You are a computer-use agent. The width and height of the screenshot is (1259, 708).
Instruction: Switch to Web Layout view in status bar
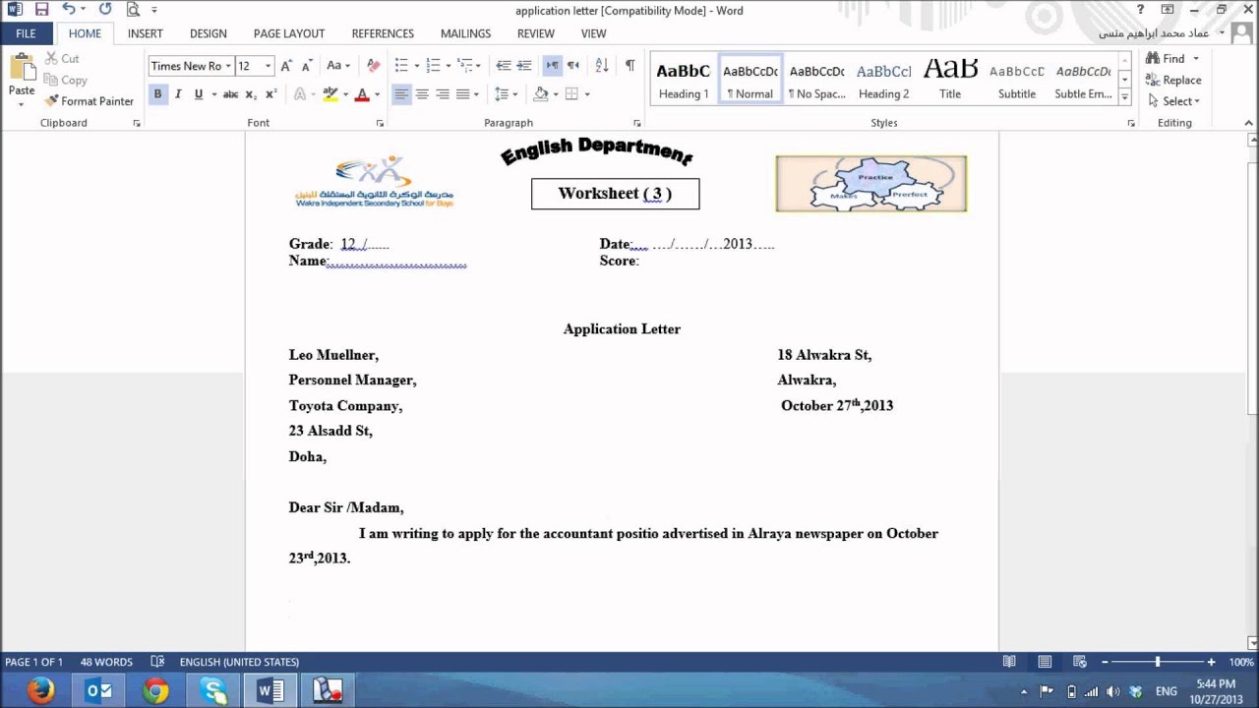tap(1080, 662)
